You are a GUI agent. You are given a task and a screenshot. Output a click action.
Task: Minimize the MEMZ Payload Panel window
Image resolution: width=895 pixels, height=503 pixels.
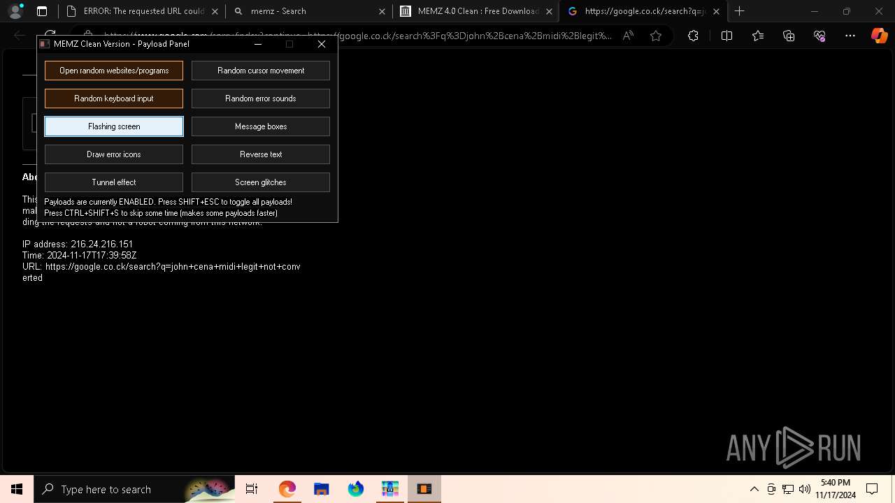pyautogui.click(x=258, y=44)
